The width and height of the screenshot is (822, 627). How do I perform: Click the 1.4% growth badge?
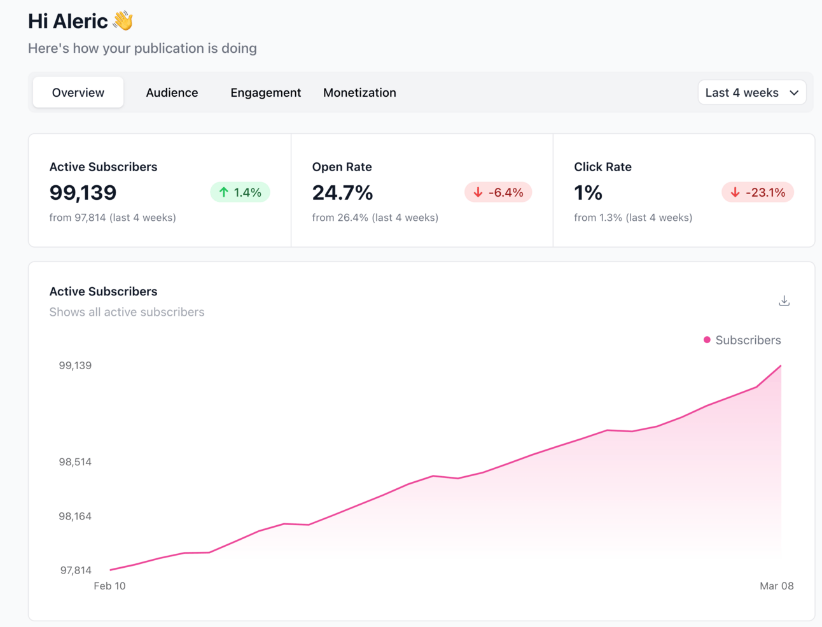240,192
